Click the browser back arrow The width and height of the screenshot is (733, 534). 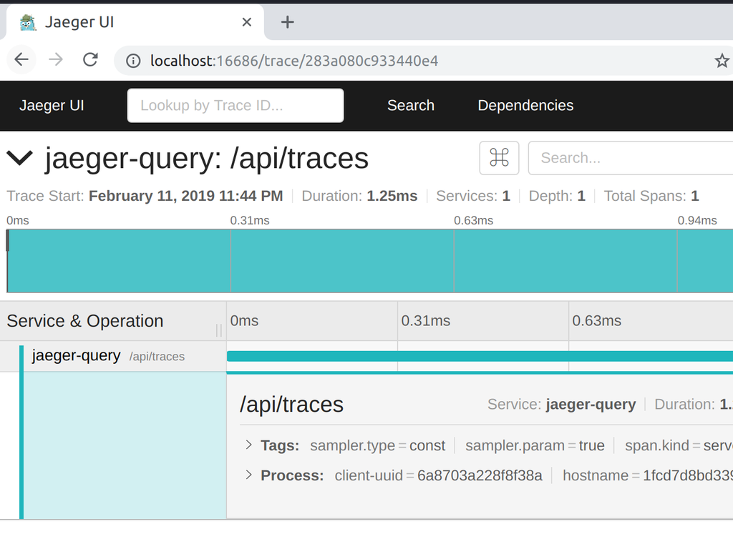[x=21, y=60]
